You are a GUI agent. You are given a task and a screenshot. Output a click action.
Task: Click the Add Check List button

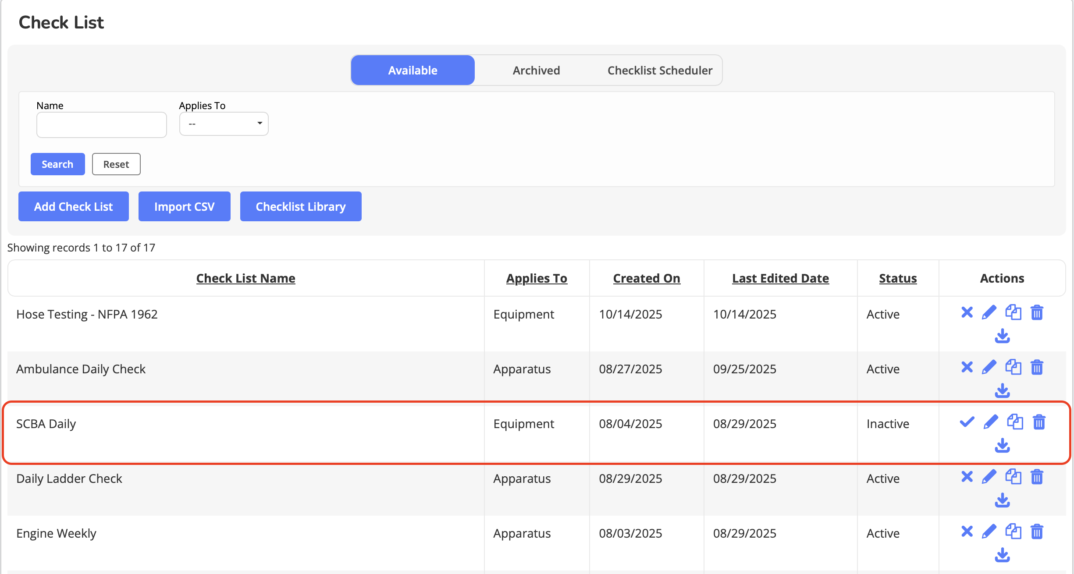(x=74, y=206)
